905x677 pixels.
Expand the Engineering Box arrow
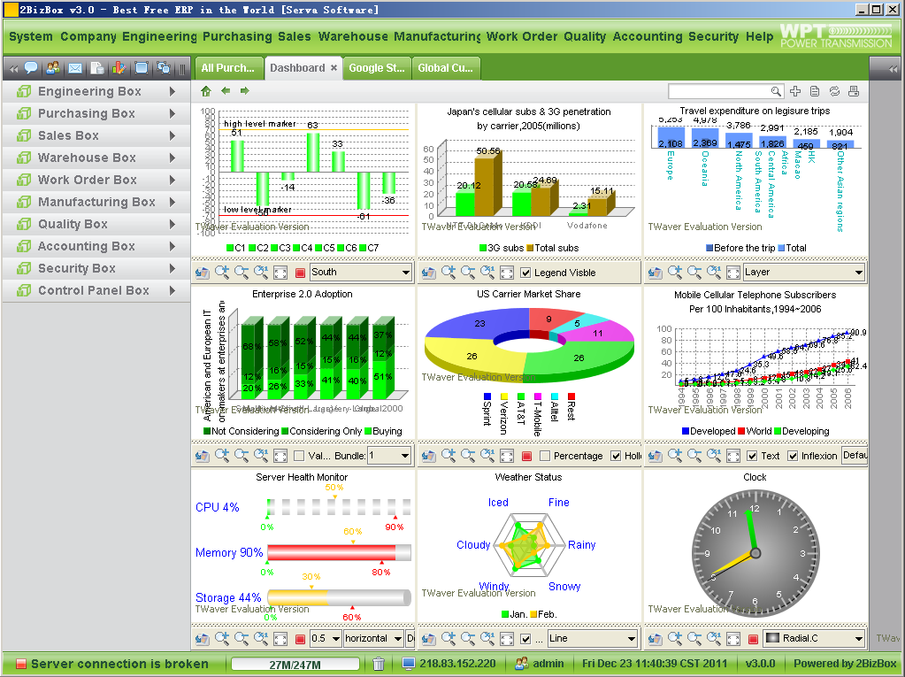pos(172,91)
